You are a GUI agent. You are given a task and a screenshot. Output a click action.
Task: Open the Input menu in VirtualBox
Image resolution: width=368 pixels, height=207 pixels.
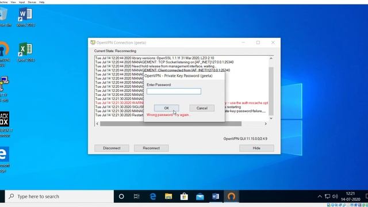tap(22, 2)
